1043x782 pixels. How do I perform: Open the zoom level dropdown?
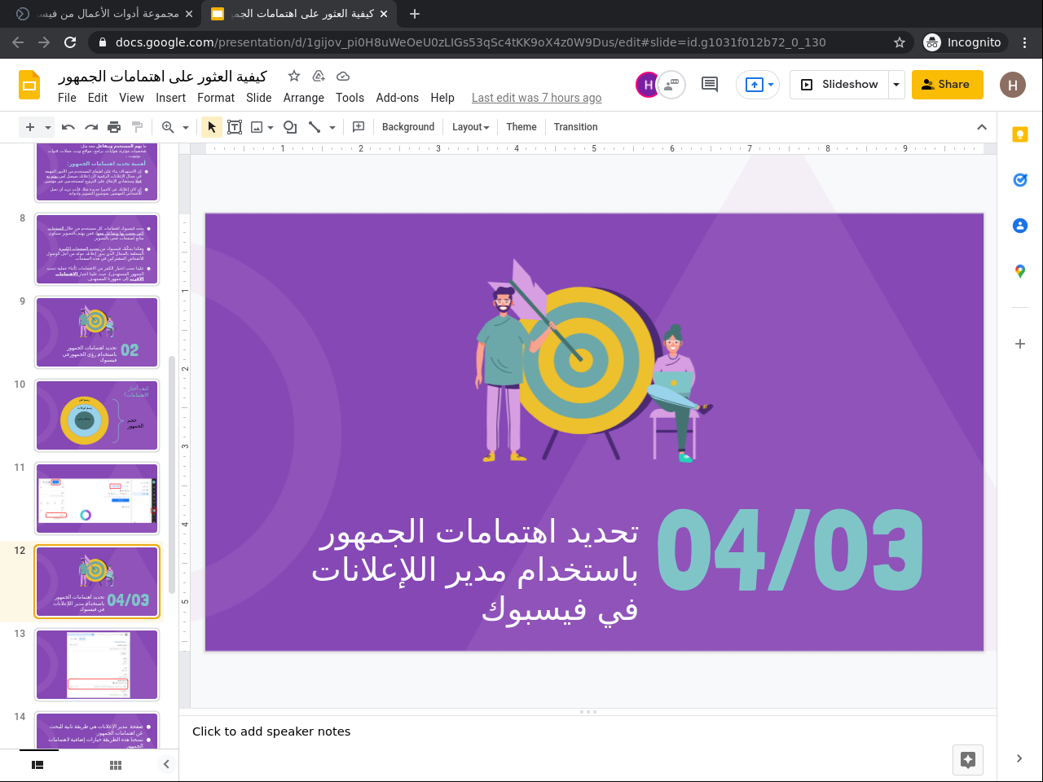pos(186,127)
